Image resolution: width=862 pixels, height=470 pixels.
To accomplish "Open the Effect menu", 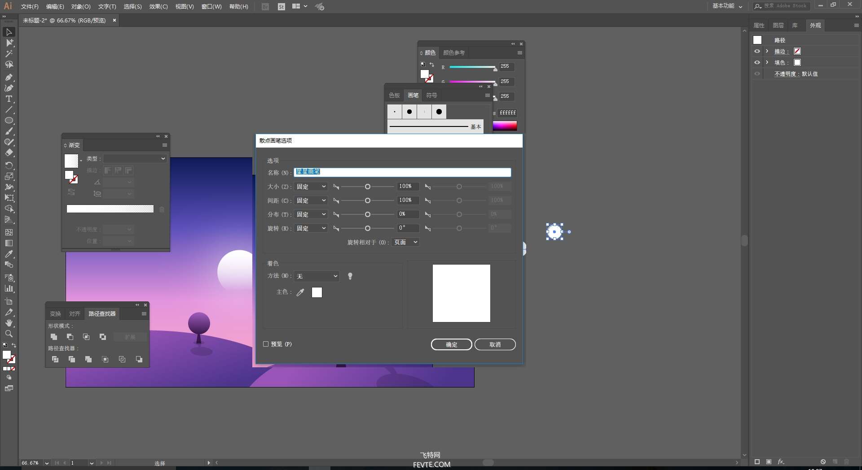I will (x=158, y=7).
